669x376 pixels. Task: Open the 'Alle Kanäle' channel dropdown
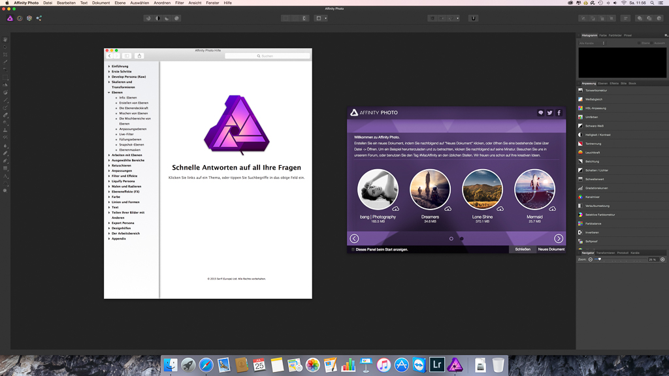pyautogui.click(x=592, y=43)
